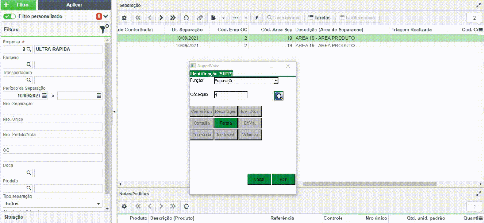Screen dimensions: 484x223
Task: Click the green Tarefa button
Action: [226, 123]
